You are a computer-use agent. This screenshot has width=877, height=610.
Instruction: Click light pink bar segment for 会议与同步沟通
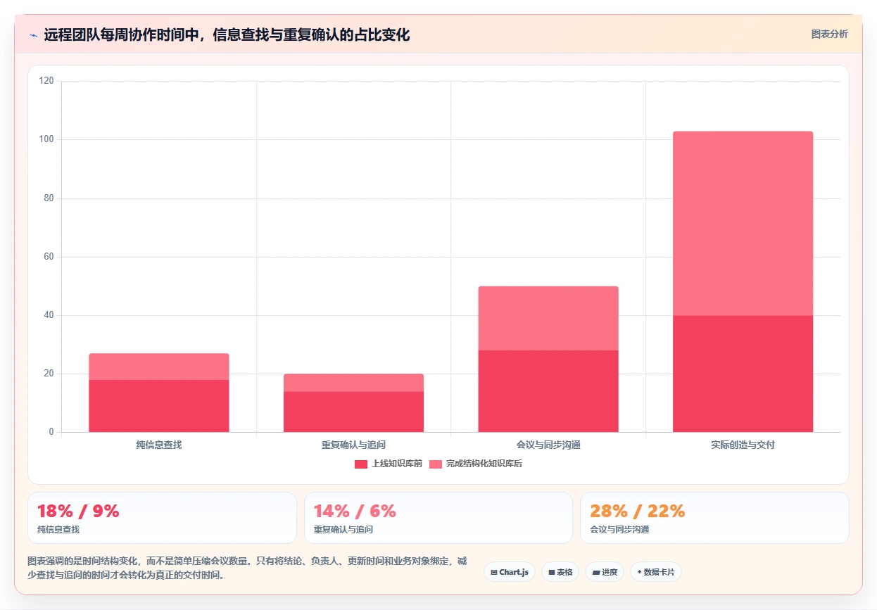548,318
